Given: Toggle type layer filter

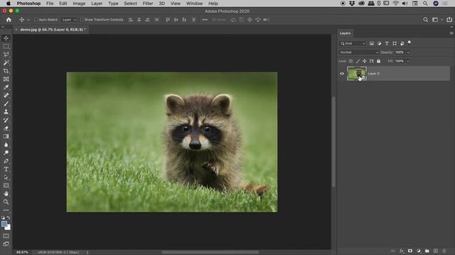Looking at the screenshot, I should (387, 43).
